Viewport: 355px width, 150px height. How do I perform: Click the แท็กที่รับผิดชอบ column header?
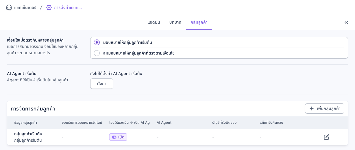click(271, 123)
